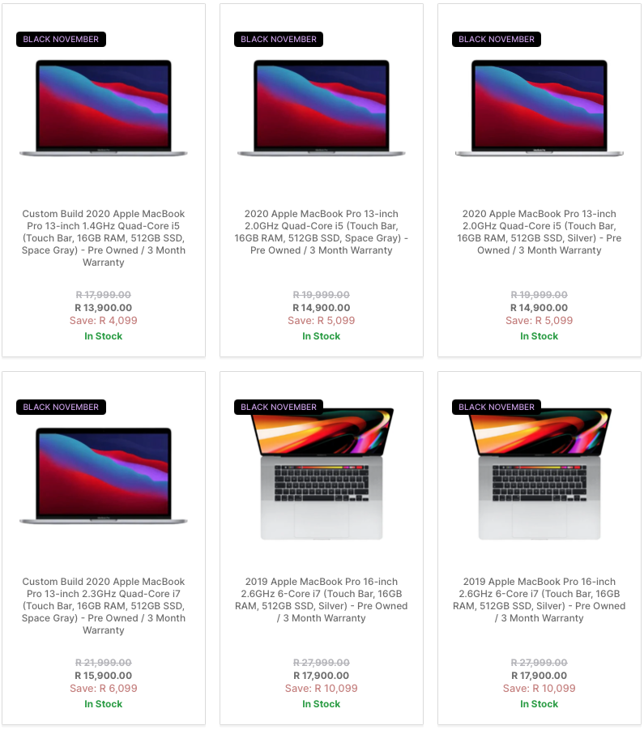644x730 pixels.
Task: Open the Custom Build 2.3GHz Quad-Core i7 title
Action: pos(104,606)
